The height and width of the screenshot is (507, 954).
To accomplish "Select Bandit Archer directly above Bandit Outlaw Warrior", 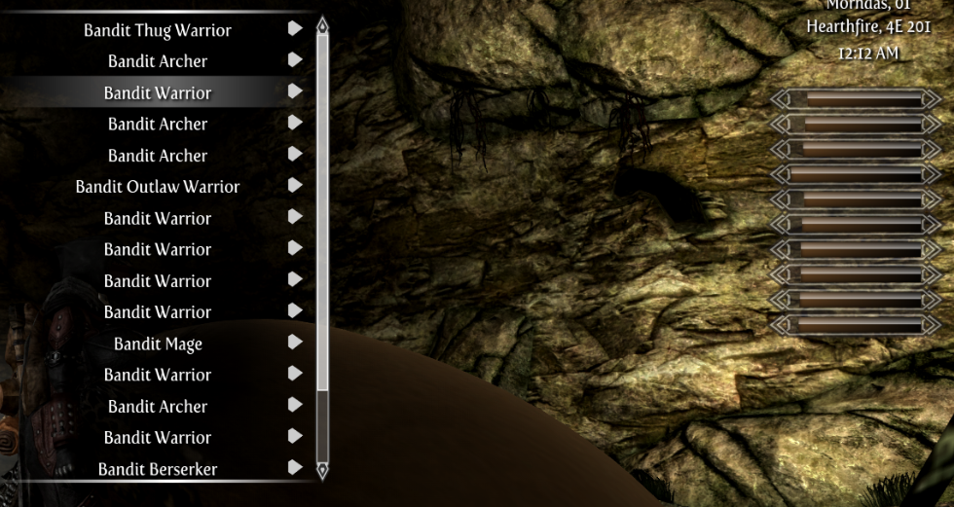I will point(158,155).
